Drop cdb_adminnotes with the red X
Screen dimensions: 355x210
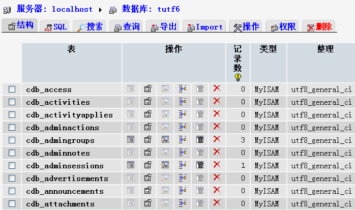click(x=217, y=152)
